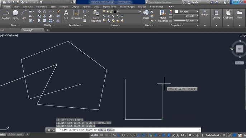Open the annotation scale 1:1 dropdown
Image resolution: width=246 pixels, height=138 pixels.
pos(183,135)
